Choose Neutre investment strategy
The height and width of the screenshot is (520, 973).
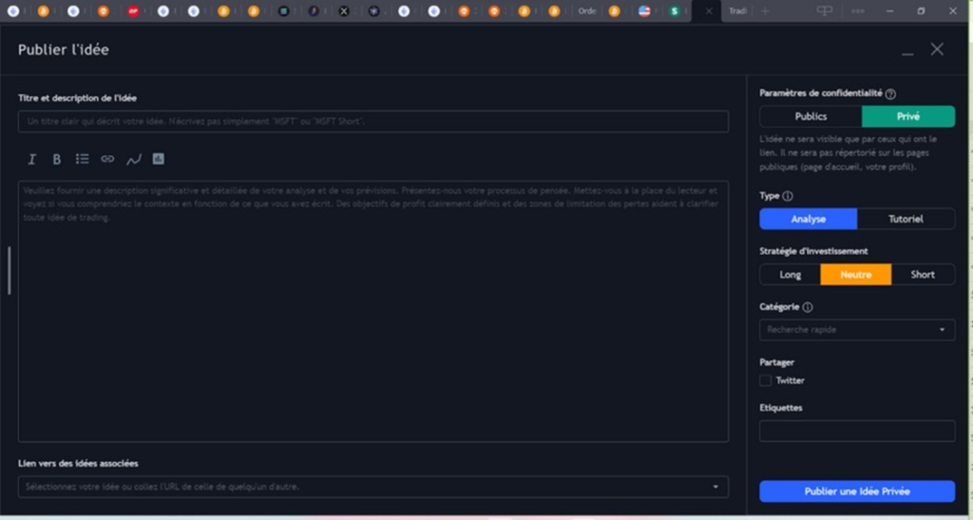(856, 275)
